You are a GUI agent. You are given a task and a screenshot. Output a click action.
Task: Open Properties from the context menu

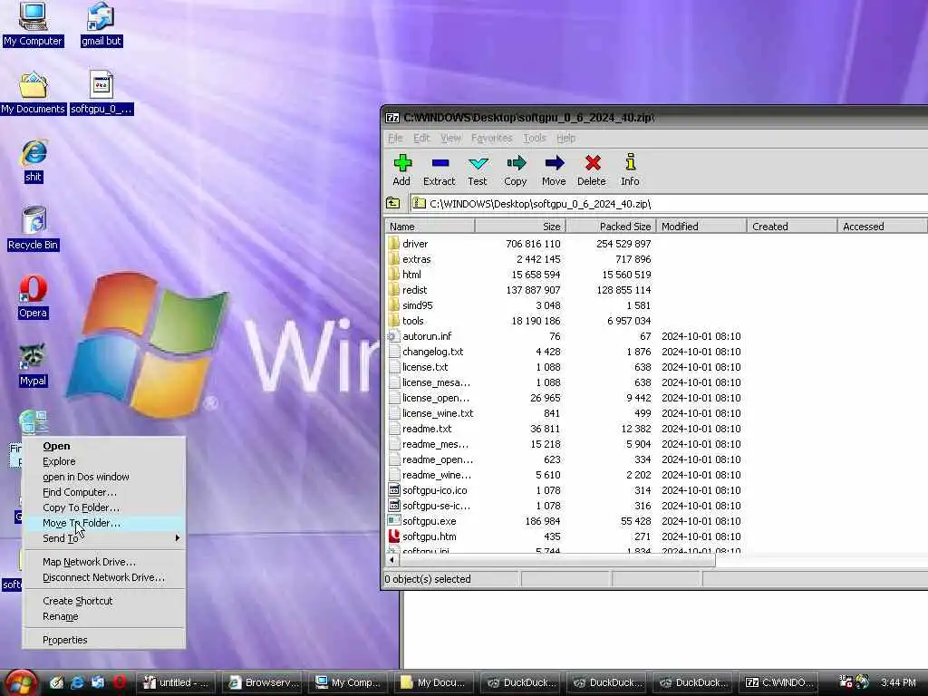[103, 641]
